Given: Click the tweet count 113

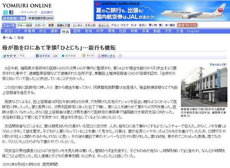Looking at the screenshot, I should coord(22,56).
